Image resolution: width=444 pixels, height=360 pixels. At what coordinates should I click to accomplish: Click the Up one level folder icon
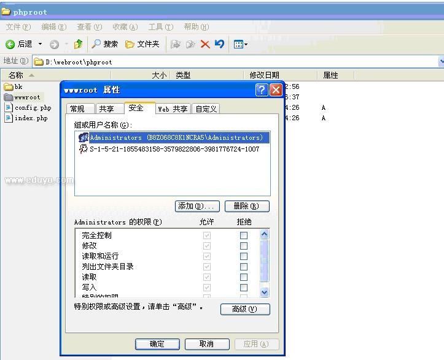[78, 44]
